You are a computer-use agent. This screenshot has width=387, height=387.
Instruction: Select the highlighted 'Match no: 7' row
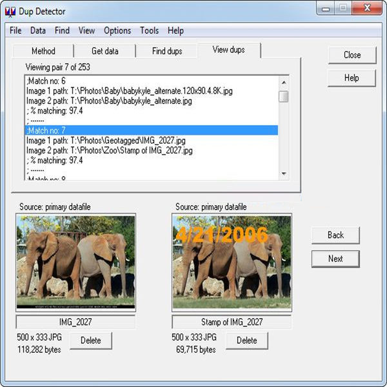click(152, 130)
